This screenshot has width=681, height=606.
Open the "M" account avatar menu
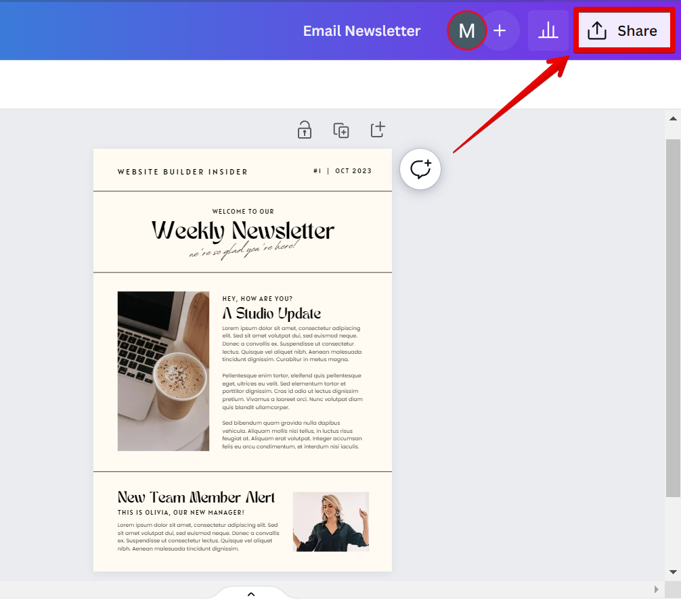point(466,30)
